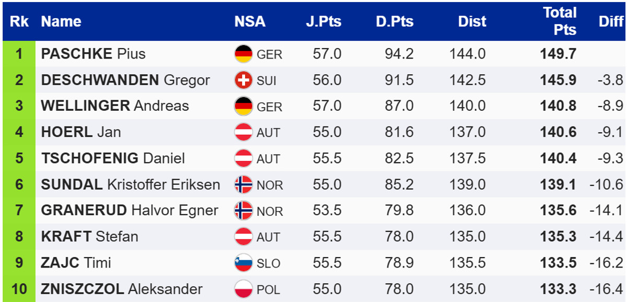The width and height of the screenshot is (627, 302).
Task: Click the J.Pts column header
Action: tap(323, 21)
